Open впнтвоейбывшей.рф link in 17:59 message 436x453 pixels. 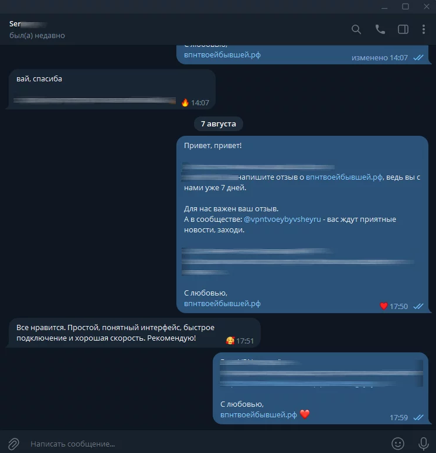(x=258, y=415)
